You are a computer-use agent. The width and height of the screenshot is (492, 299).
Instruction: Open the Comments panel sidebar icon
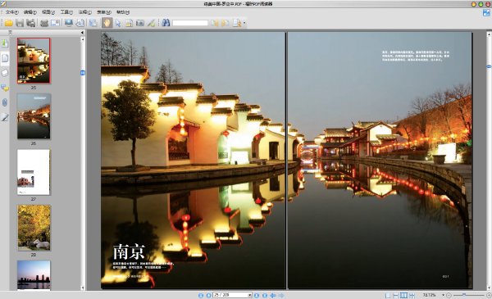point(5,88)
